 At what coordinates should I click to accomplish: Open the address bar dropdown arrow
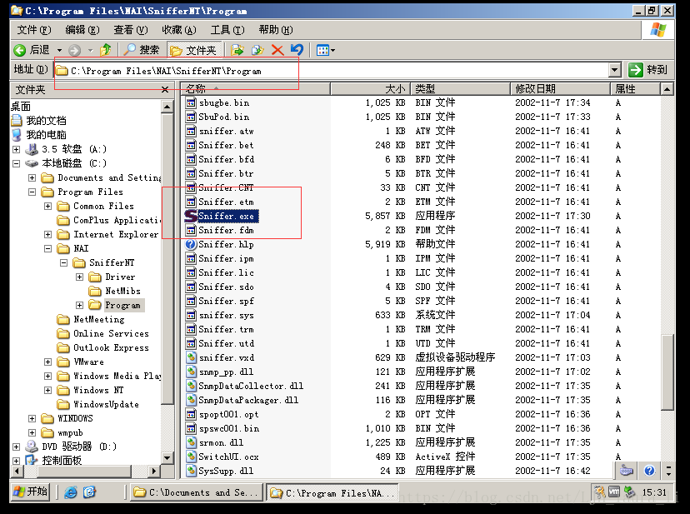click(615, 69)
